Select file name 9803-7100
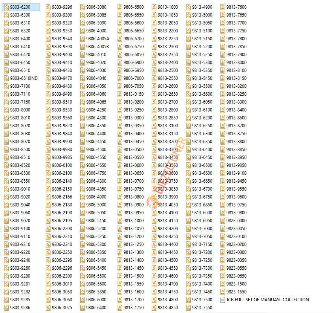This screenshot has width=335, height=313. (20, 86)
